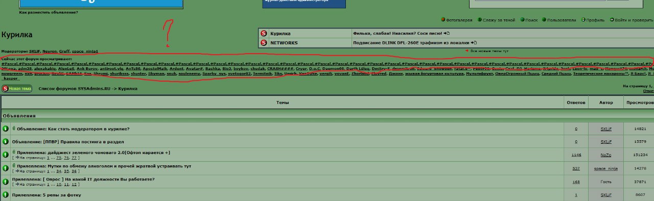Open the Профиль menu item

(x=595, y=20)
